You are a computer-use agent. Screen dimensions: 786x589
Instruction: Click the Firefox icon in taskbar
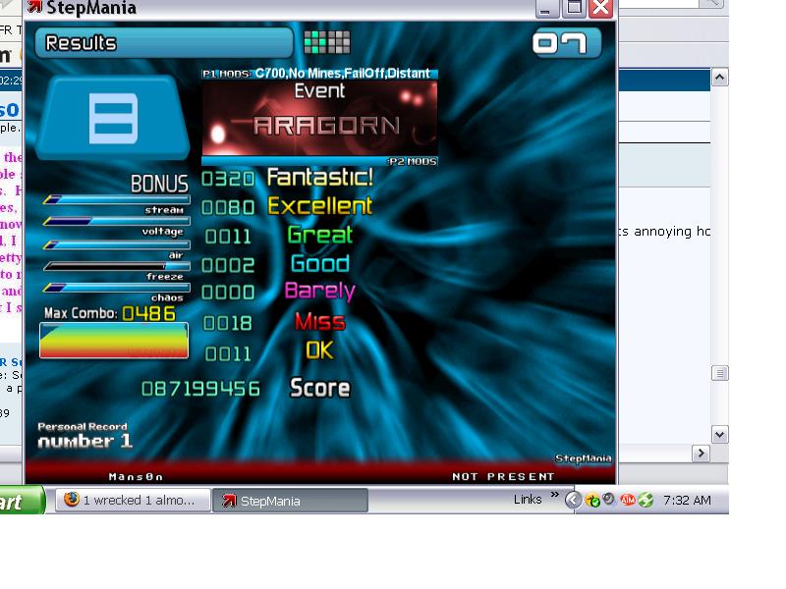coord(72,500)
